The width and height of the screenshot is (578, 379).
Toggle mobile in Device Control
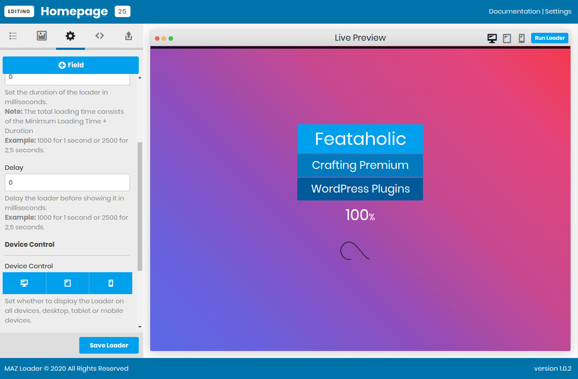[111, 283]
